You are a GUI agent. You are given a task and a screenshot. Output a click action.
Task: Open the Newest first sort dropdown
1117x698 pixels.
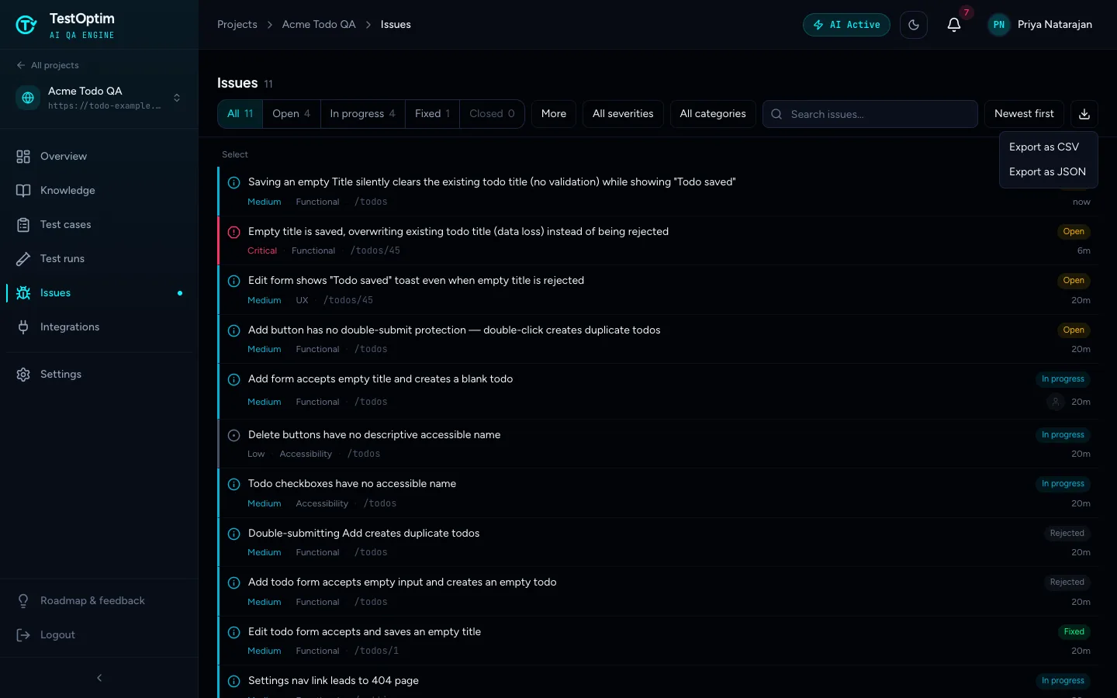pyautogui.click(x=1024, y=114)
